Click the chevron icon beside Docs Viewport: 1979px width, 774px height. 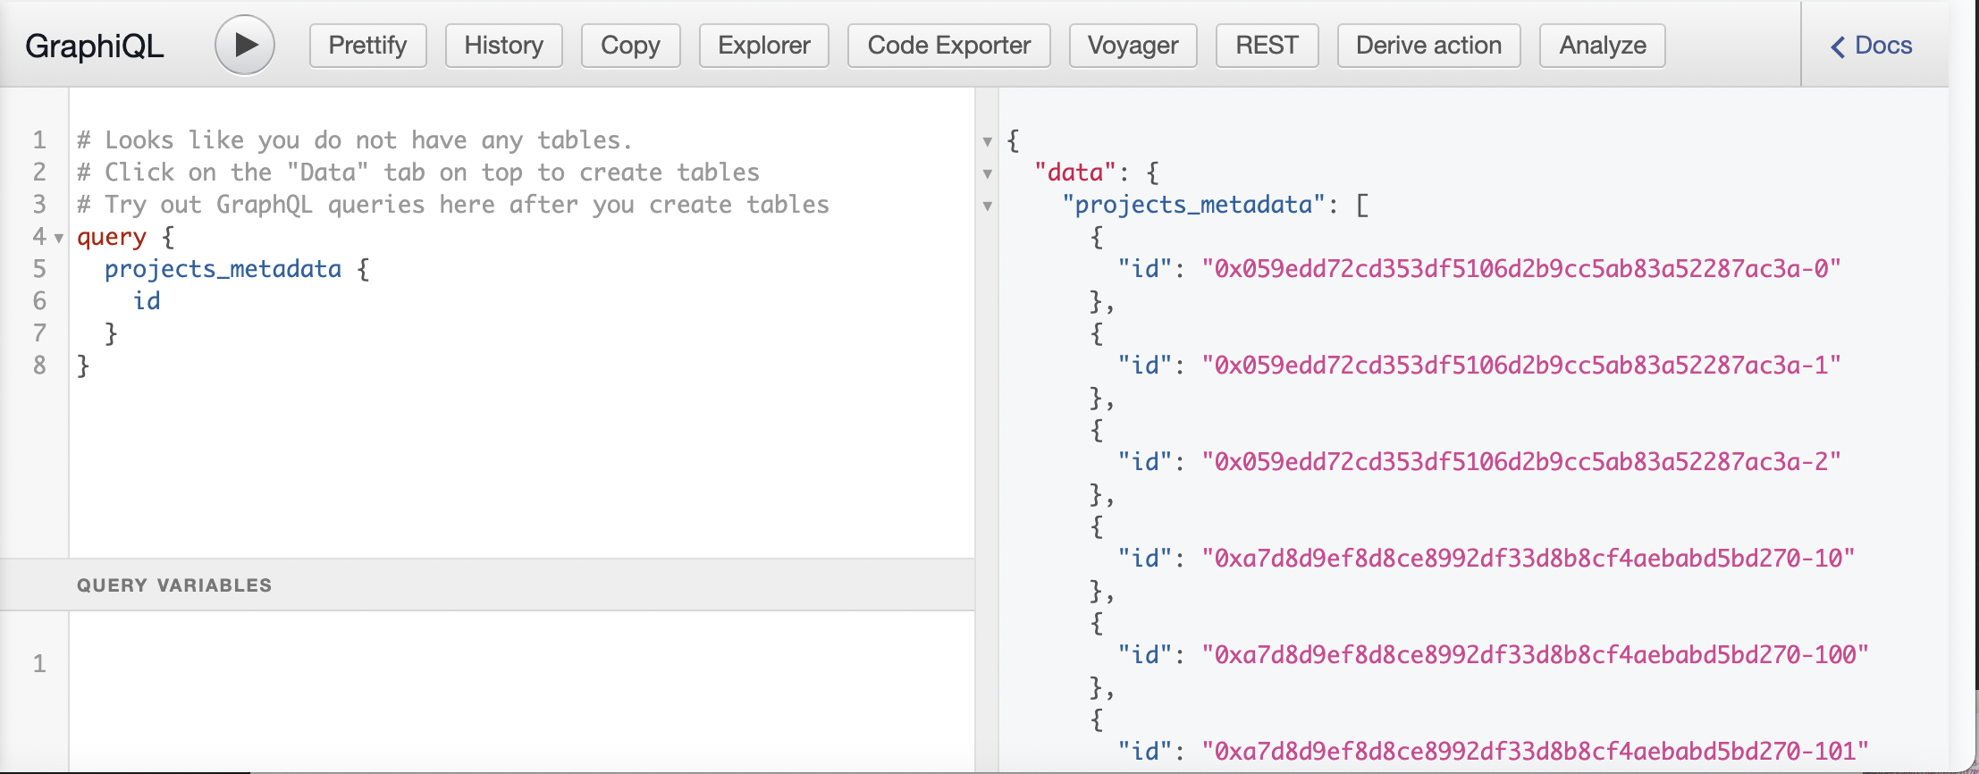[x=1838, y=46]
